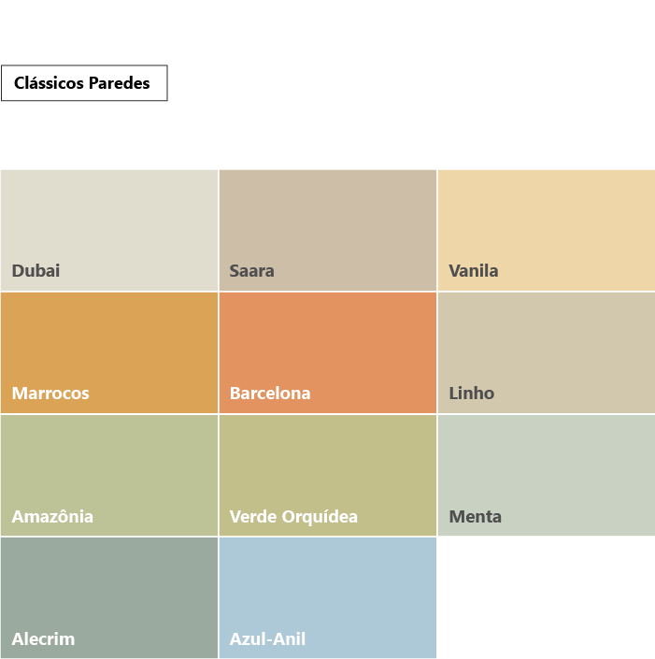Click the Saara label text

[251, 271]
